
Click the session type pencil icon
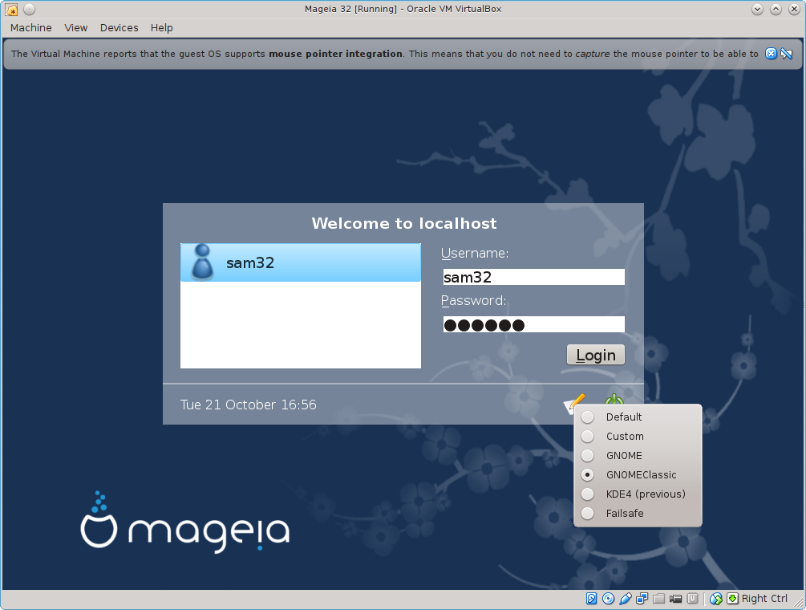pos(575,404)
